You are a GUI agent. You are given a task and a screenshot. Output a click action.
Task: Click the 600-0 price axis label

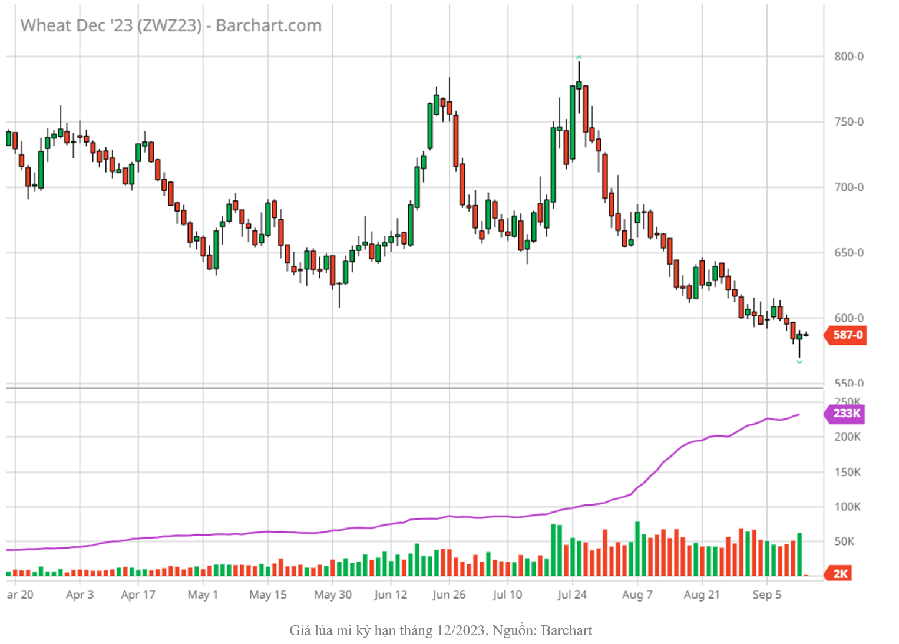(848, 318)
